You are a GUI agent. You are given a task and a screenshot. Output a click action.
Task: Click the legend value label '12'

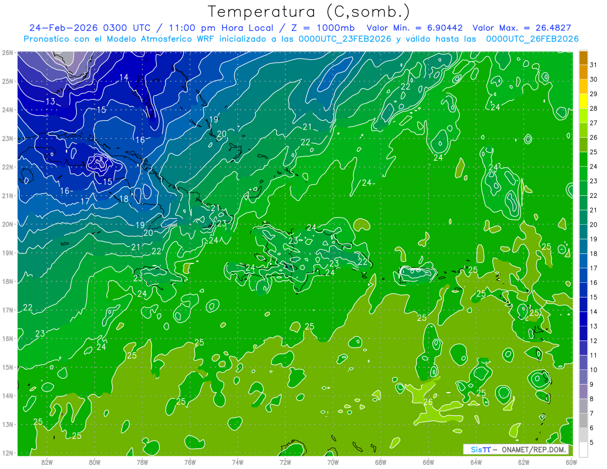[x=593, y=340]
